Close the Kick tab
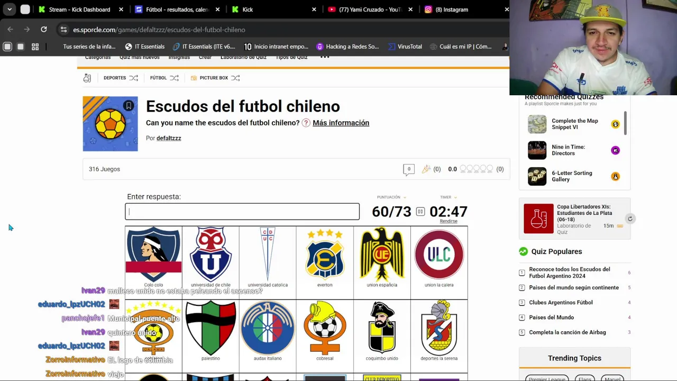 (314, 10)
